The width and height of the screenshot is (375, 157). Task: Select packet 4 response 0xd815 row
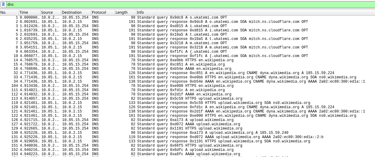pos(187,30)
